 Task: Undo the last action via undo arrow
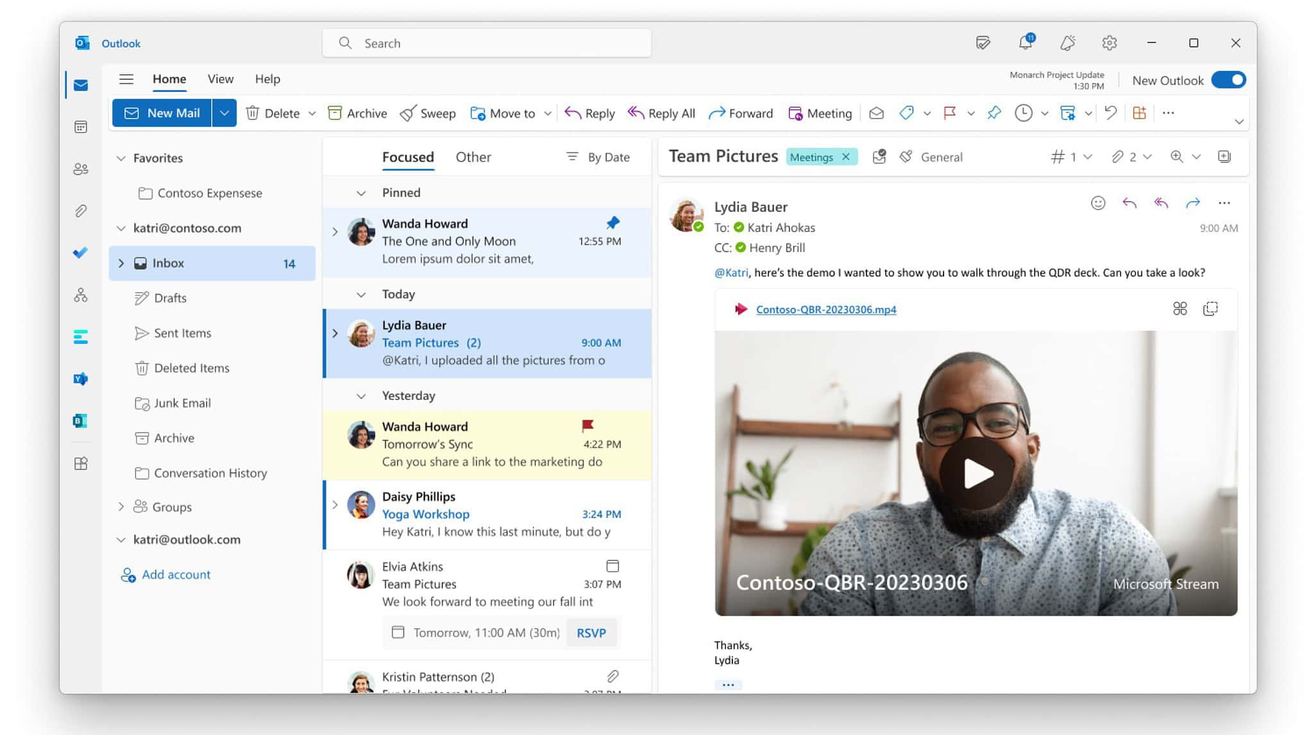[1110, 113]
